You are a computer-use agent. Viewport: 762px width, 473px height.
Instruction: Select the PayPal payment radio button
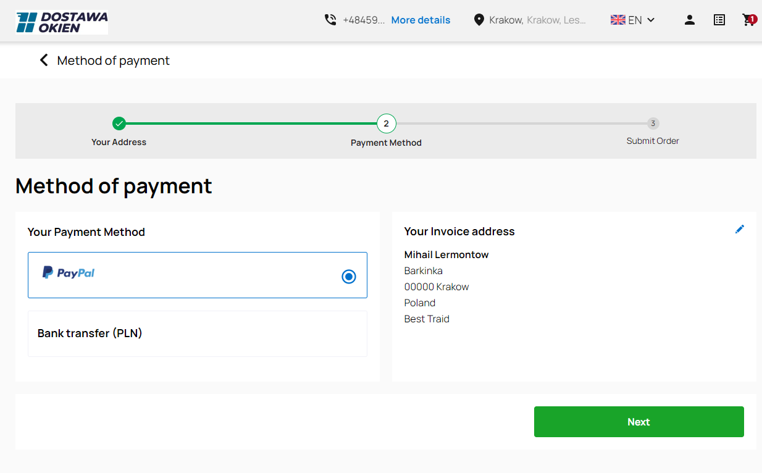[348, 277]
